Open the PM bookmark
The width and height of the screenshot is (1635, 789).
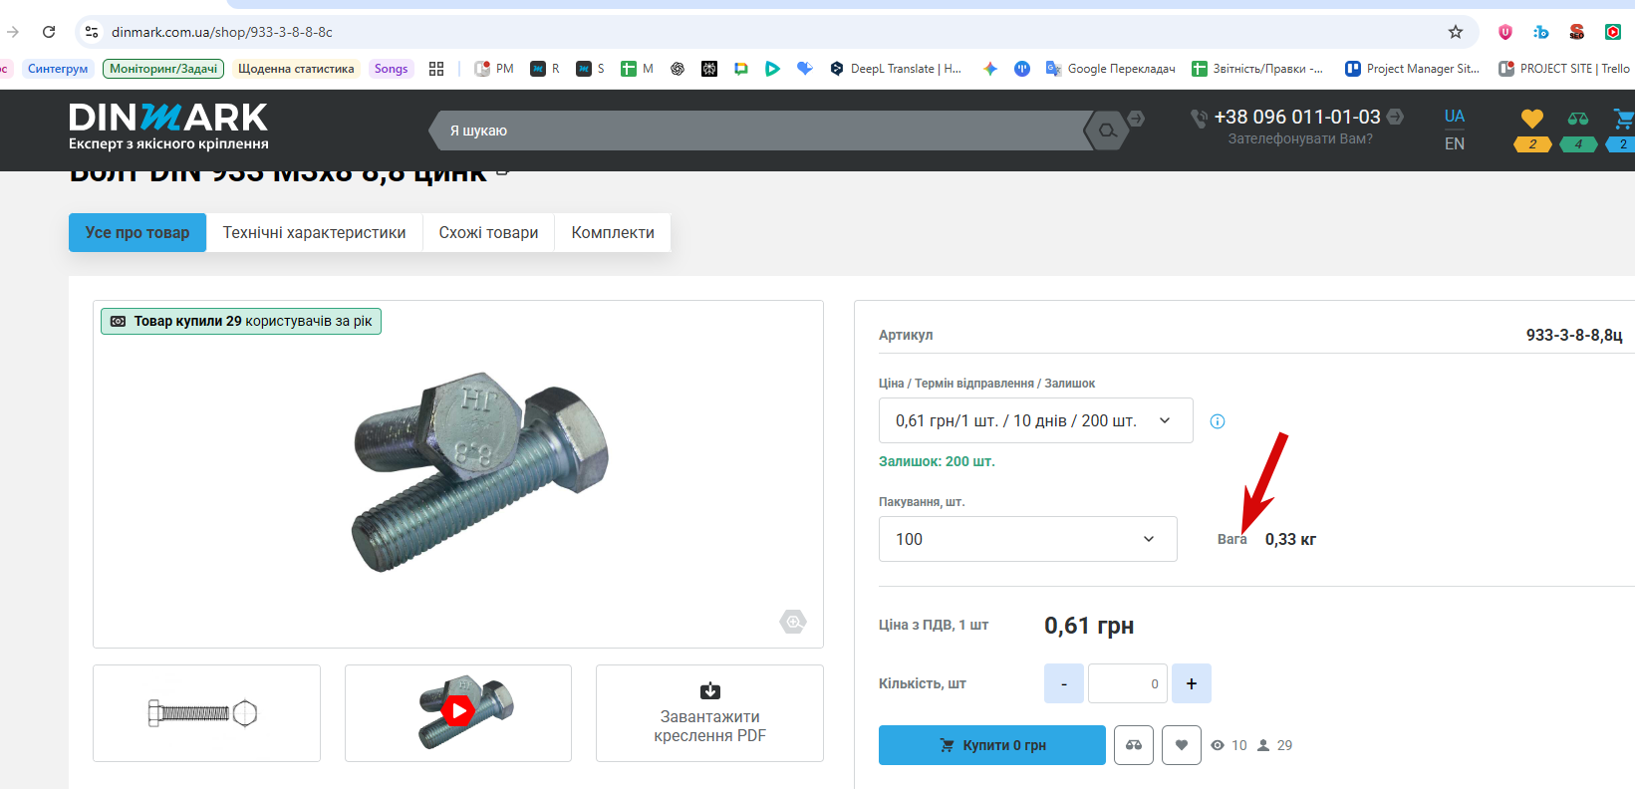(x=494, y=69)
